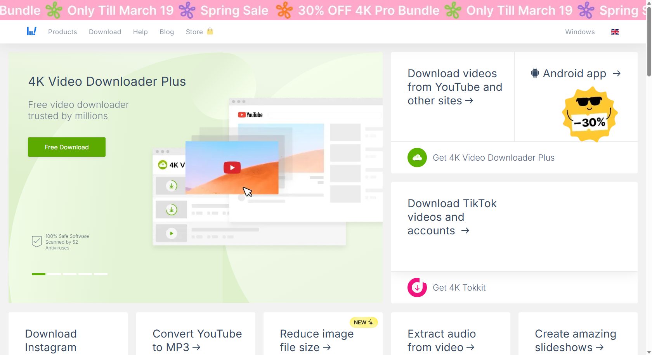Click the green cloud download icon
The height and width of the screenshot is (355, 652).
click(417, 158)
